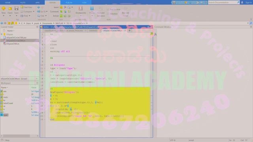Select the imds variable in Workspace
Viewport: 253px width, 142px height.
6,97
